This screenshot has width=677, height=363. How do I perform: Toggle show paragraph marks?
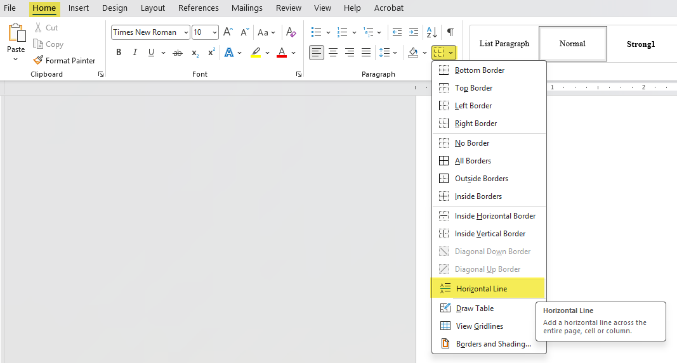[x=450, y=32]
